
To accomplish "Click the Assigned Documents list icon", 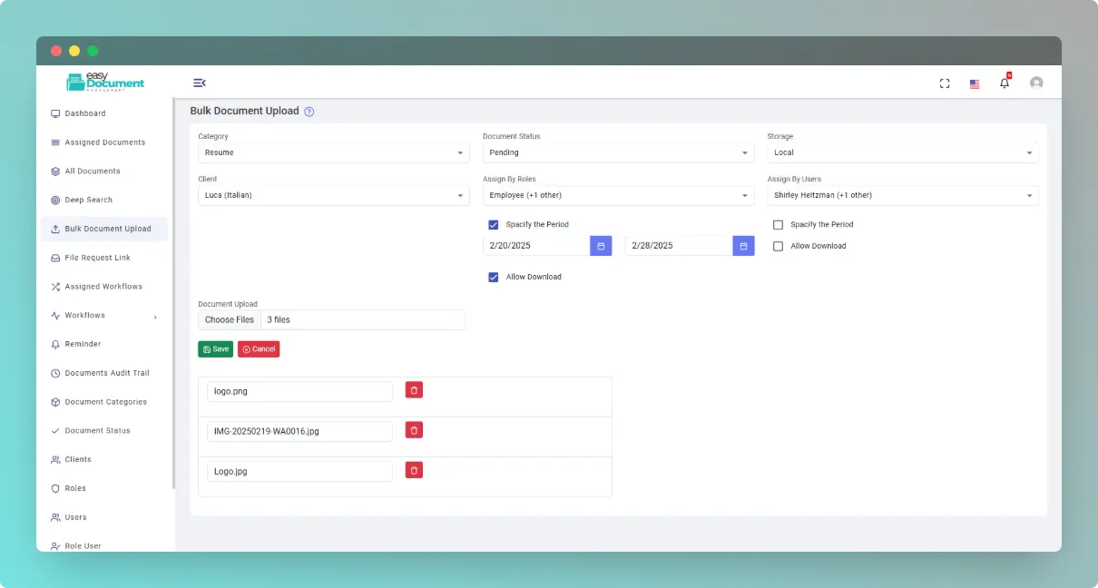I will (x=55, y=142).
